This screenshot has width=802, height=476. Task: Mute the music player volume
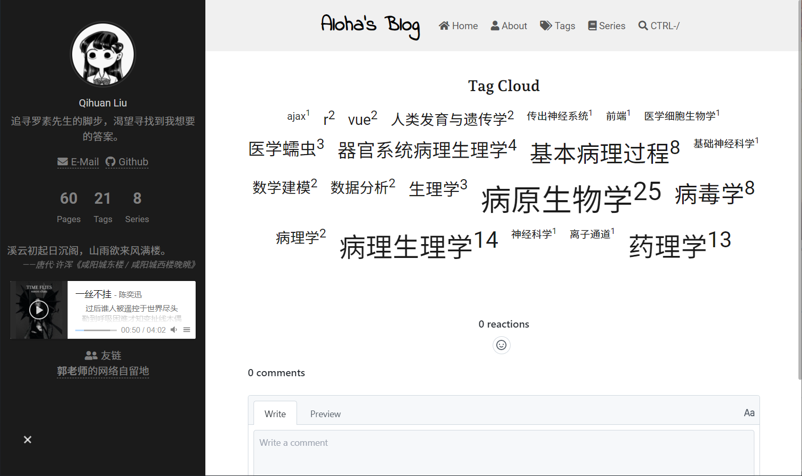point(174,330)
